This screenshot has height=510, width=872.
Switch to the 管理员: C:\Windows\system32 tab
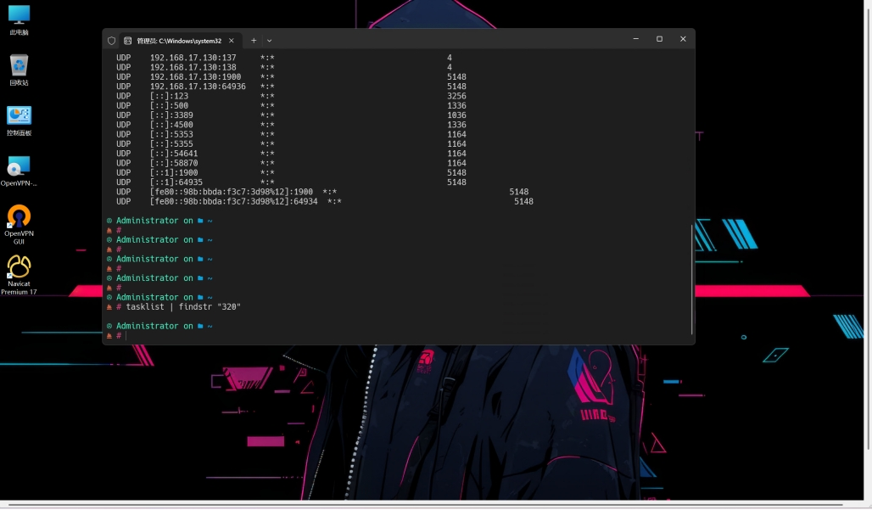tap(179, 40)
